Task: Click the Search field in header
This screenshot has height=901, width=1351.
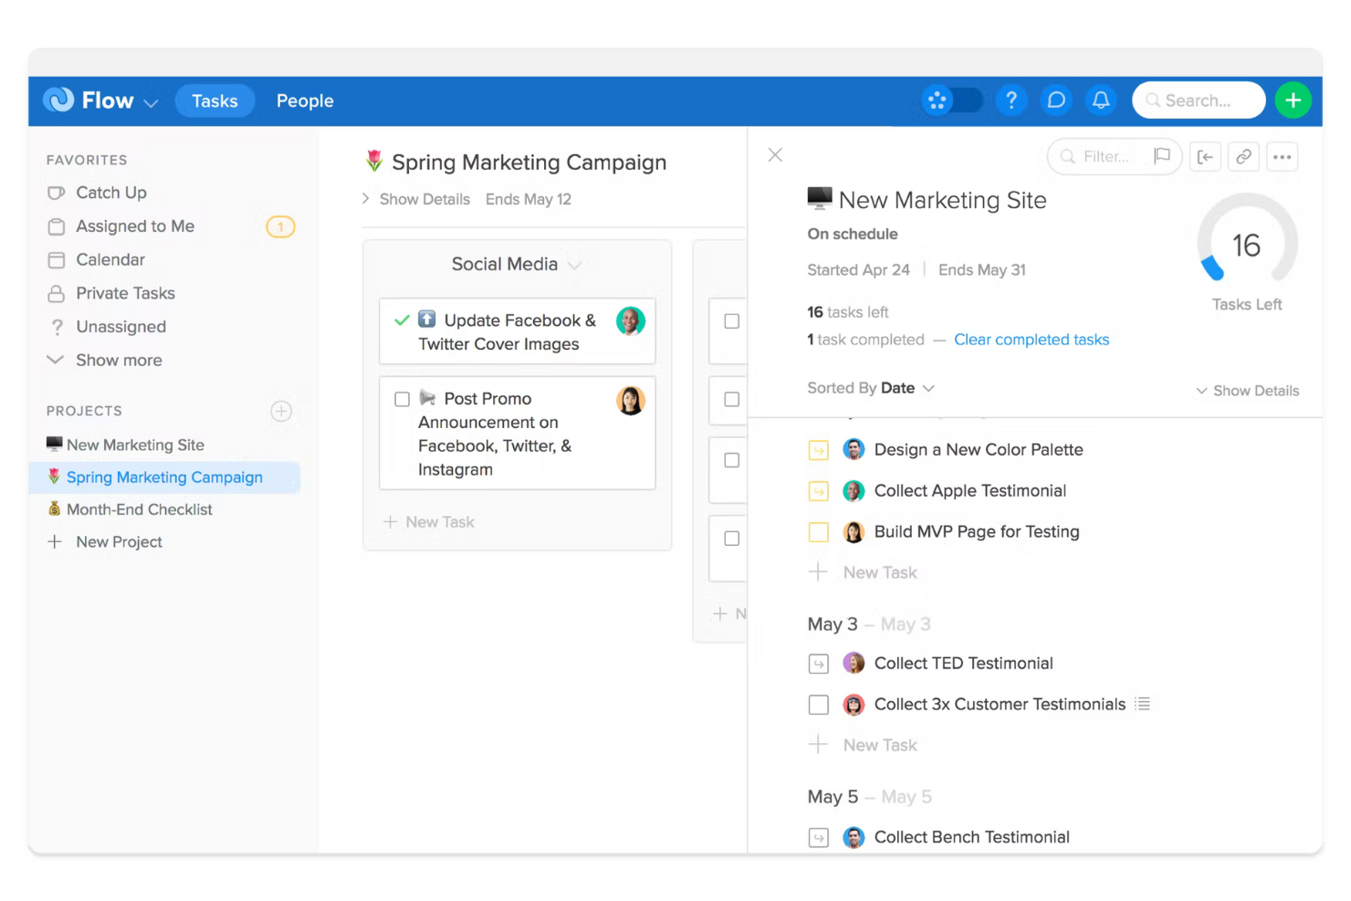Action: (1199, 100)
